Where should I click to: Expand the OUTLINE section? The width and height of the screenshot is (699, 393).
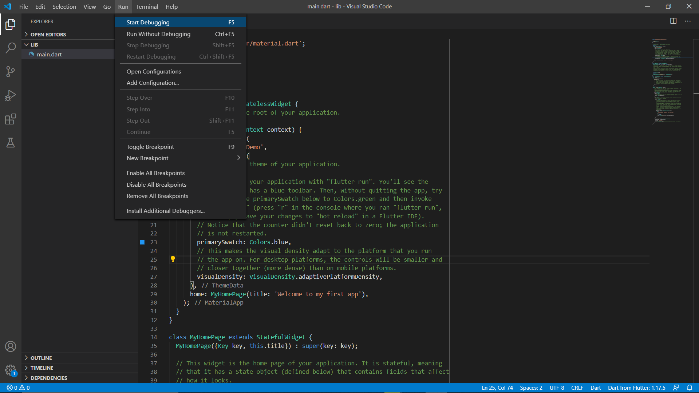[41, 358]
